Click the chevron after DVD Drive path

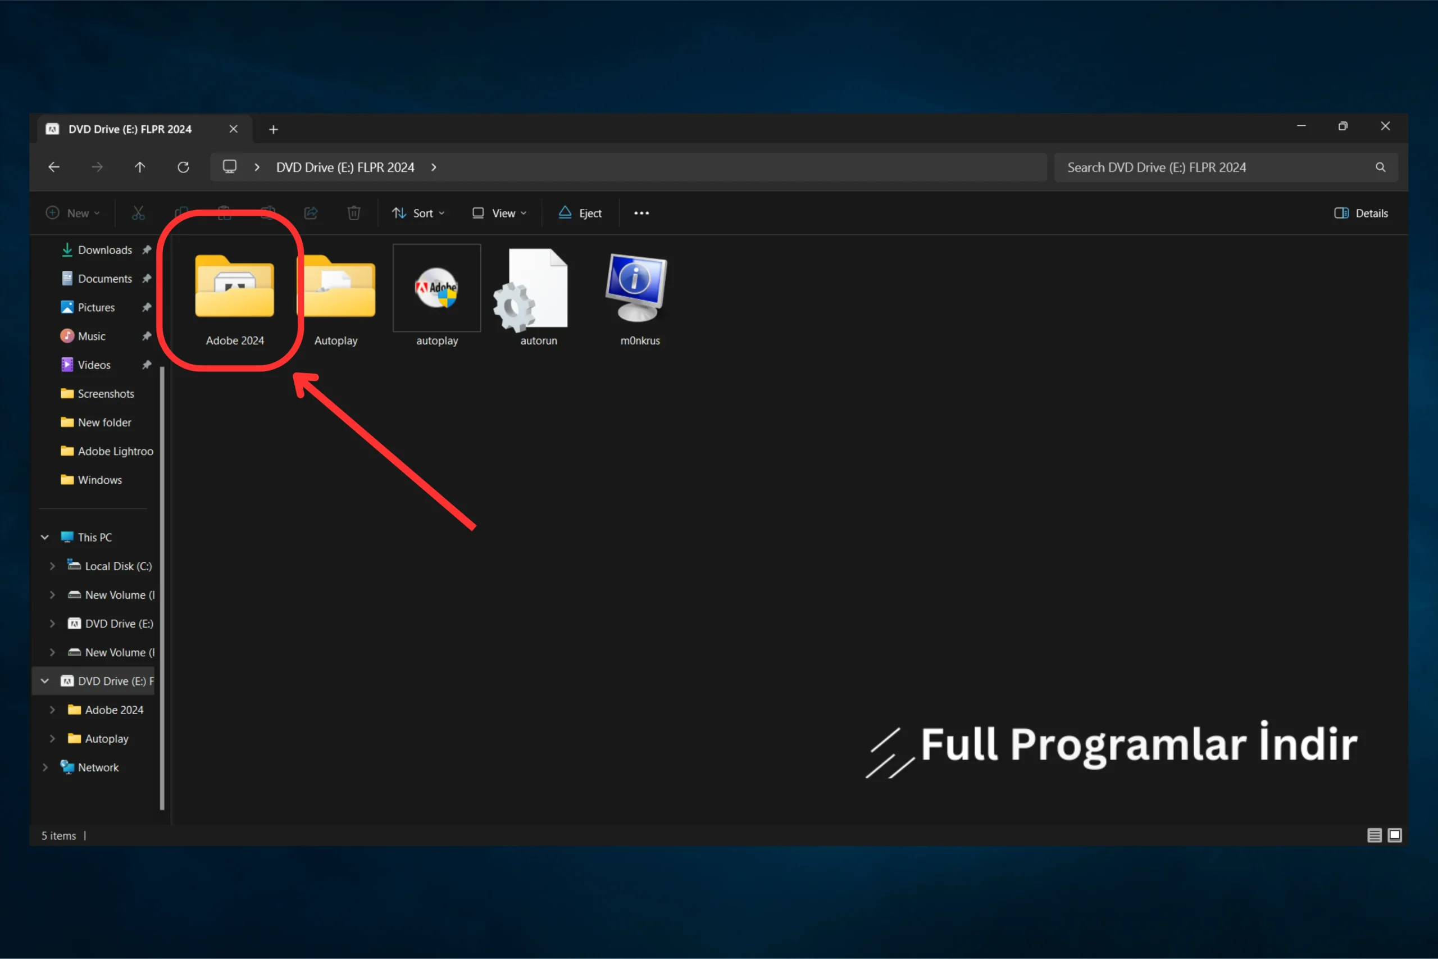(x=434, y=167)
